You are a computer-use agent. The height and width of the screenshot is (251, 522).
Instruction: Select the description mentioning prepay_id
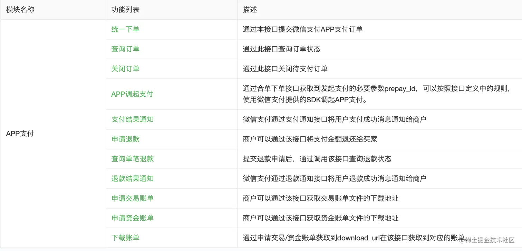[x=377, y=94]
